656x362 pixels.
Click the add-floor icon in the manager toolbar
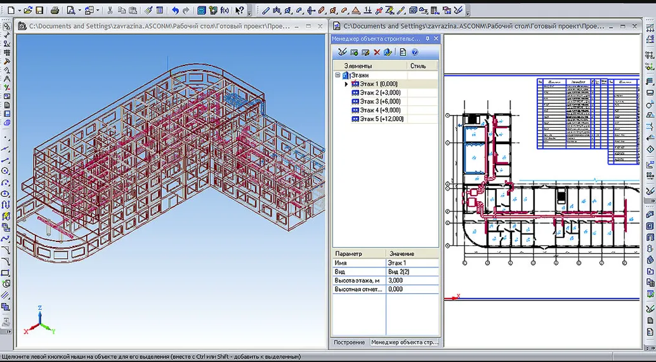[354, 52]
